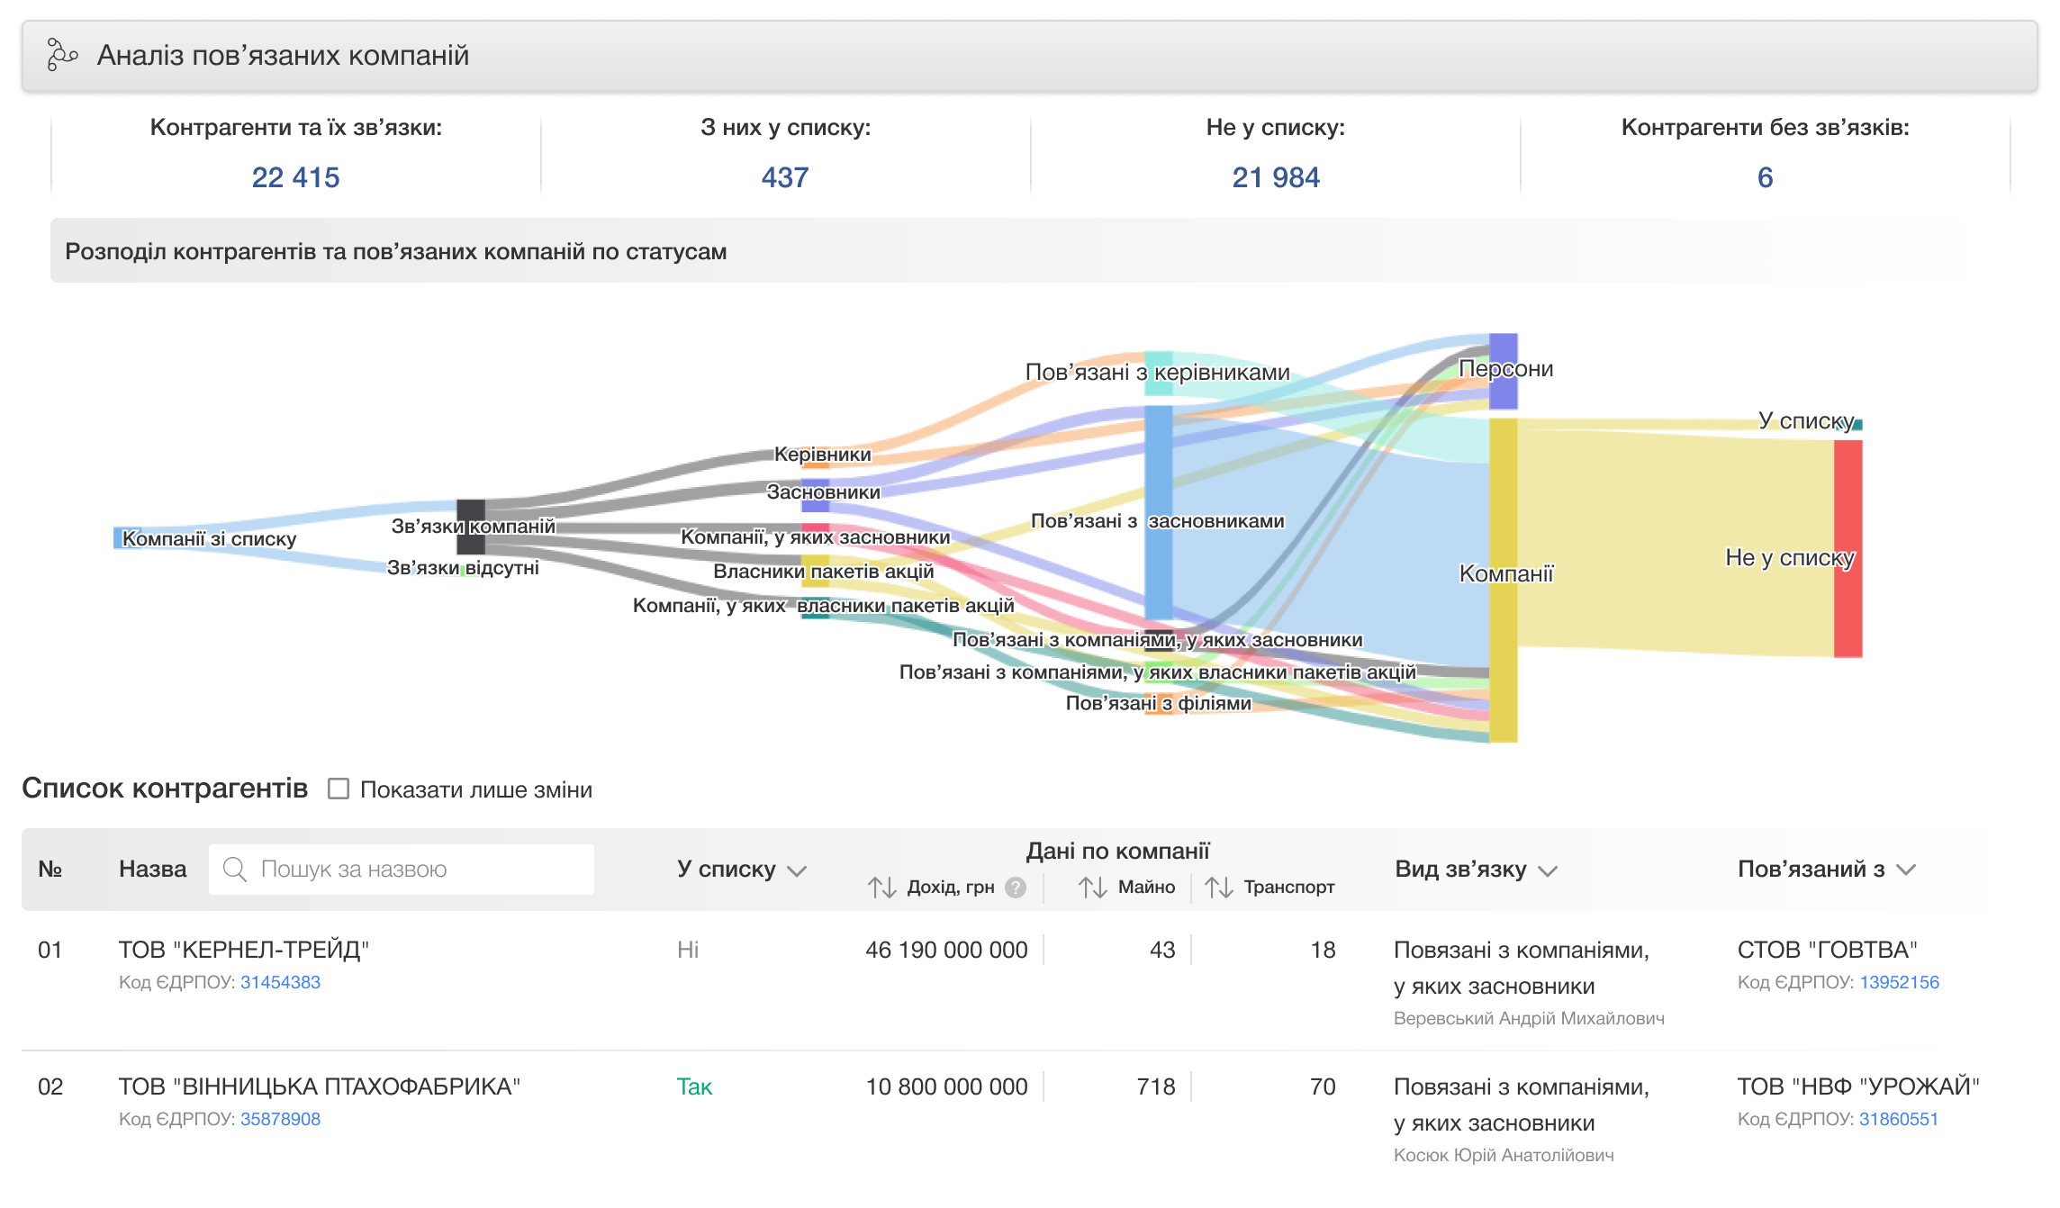Open the 'Пов'язаний з' filter dropdown
This screenshot has width=2060, height=1208.
[1905, 870]
